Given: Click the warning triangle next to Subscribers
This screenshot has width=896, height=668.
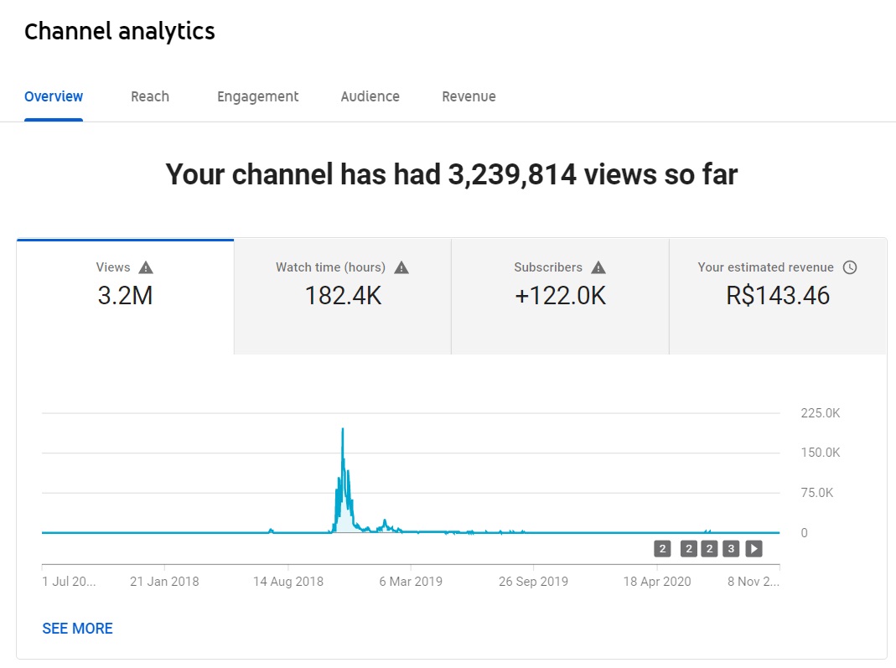Looking at the screenshot, I should 598,267.
